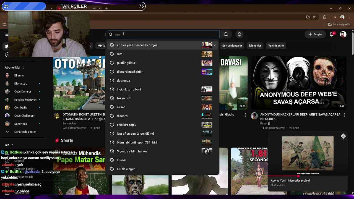
Task: Mute the YouTube tab via its speaker icon
Action: pyautogui.click(x=94, y=9)
